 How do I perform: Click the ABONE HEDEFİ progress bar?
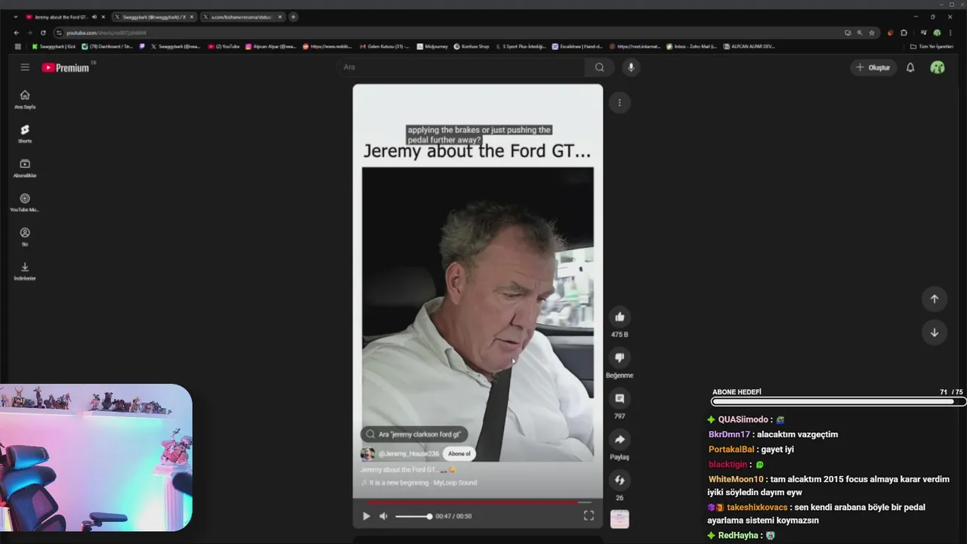pyautogui.click(x=839, y=402)
